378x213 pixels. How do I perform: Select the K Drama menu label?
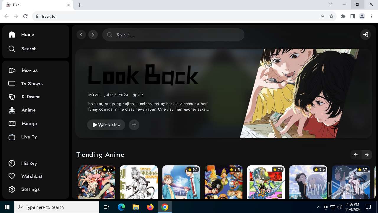pyautogui.click(x=31, y=97)
